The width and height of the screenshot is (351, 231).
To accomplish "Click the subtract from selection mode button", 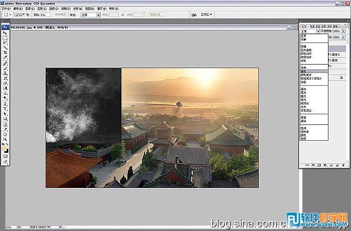I will 24,15.
